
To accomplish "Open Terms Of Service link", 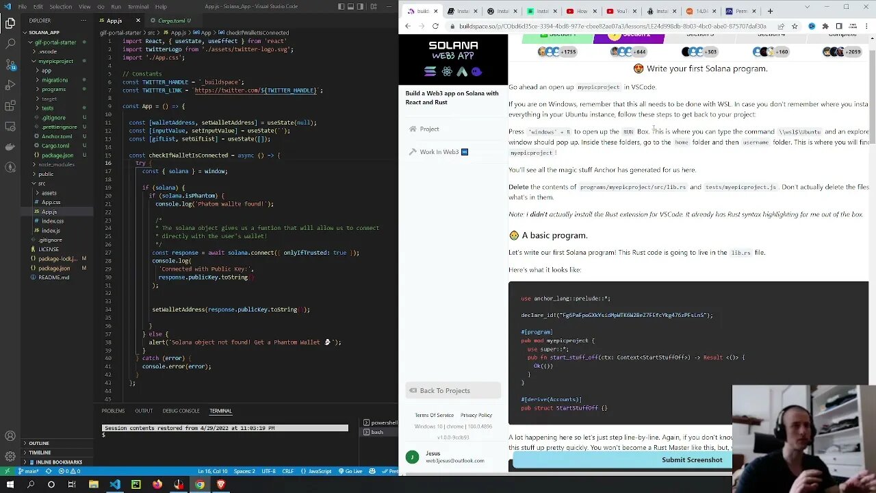I will click(x=434, y=415).
